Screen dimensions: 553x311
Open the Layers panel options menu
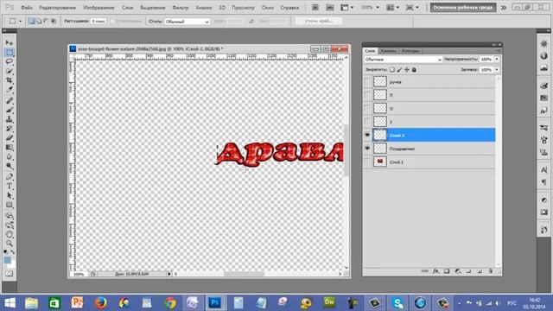498,51
